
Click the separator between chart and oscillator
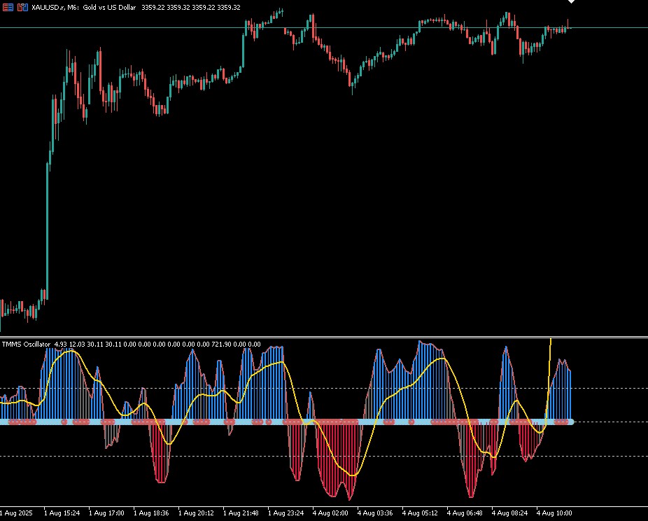tap(324, 338)
